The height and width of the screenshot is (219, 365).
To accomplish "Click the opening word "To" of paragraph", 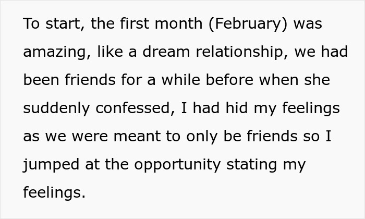I will [x=31, y=24].
